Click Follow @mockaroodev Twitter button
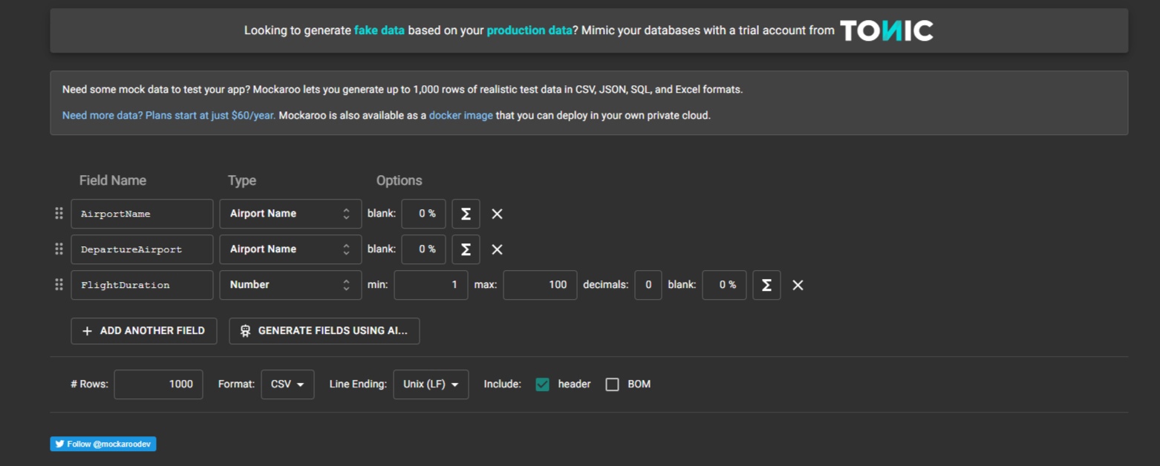This screenshot has height=466, width=1160. pyautogui.click(x=103, y=444)
